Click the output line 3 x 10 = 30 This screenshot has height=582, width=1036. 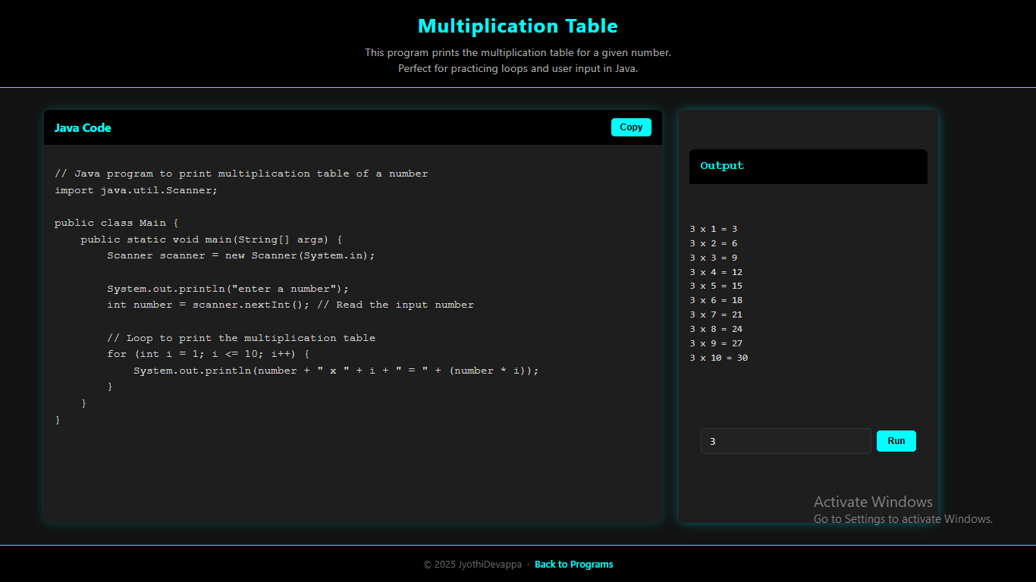tap(718, 357)
